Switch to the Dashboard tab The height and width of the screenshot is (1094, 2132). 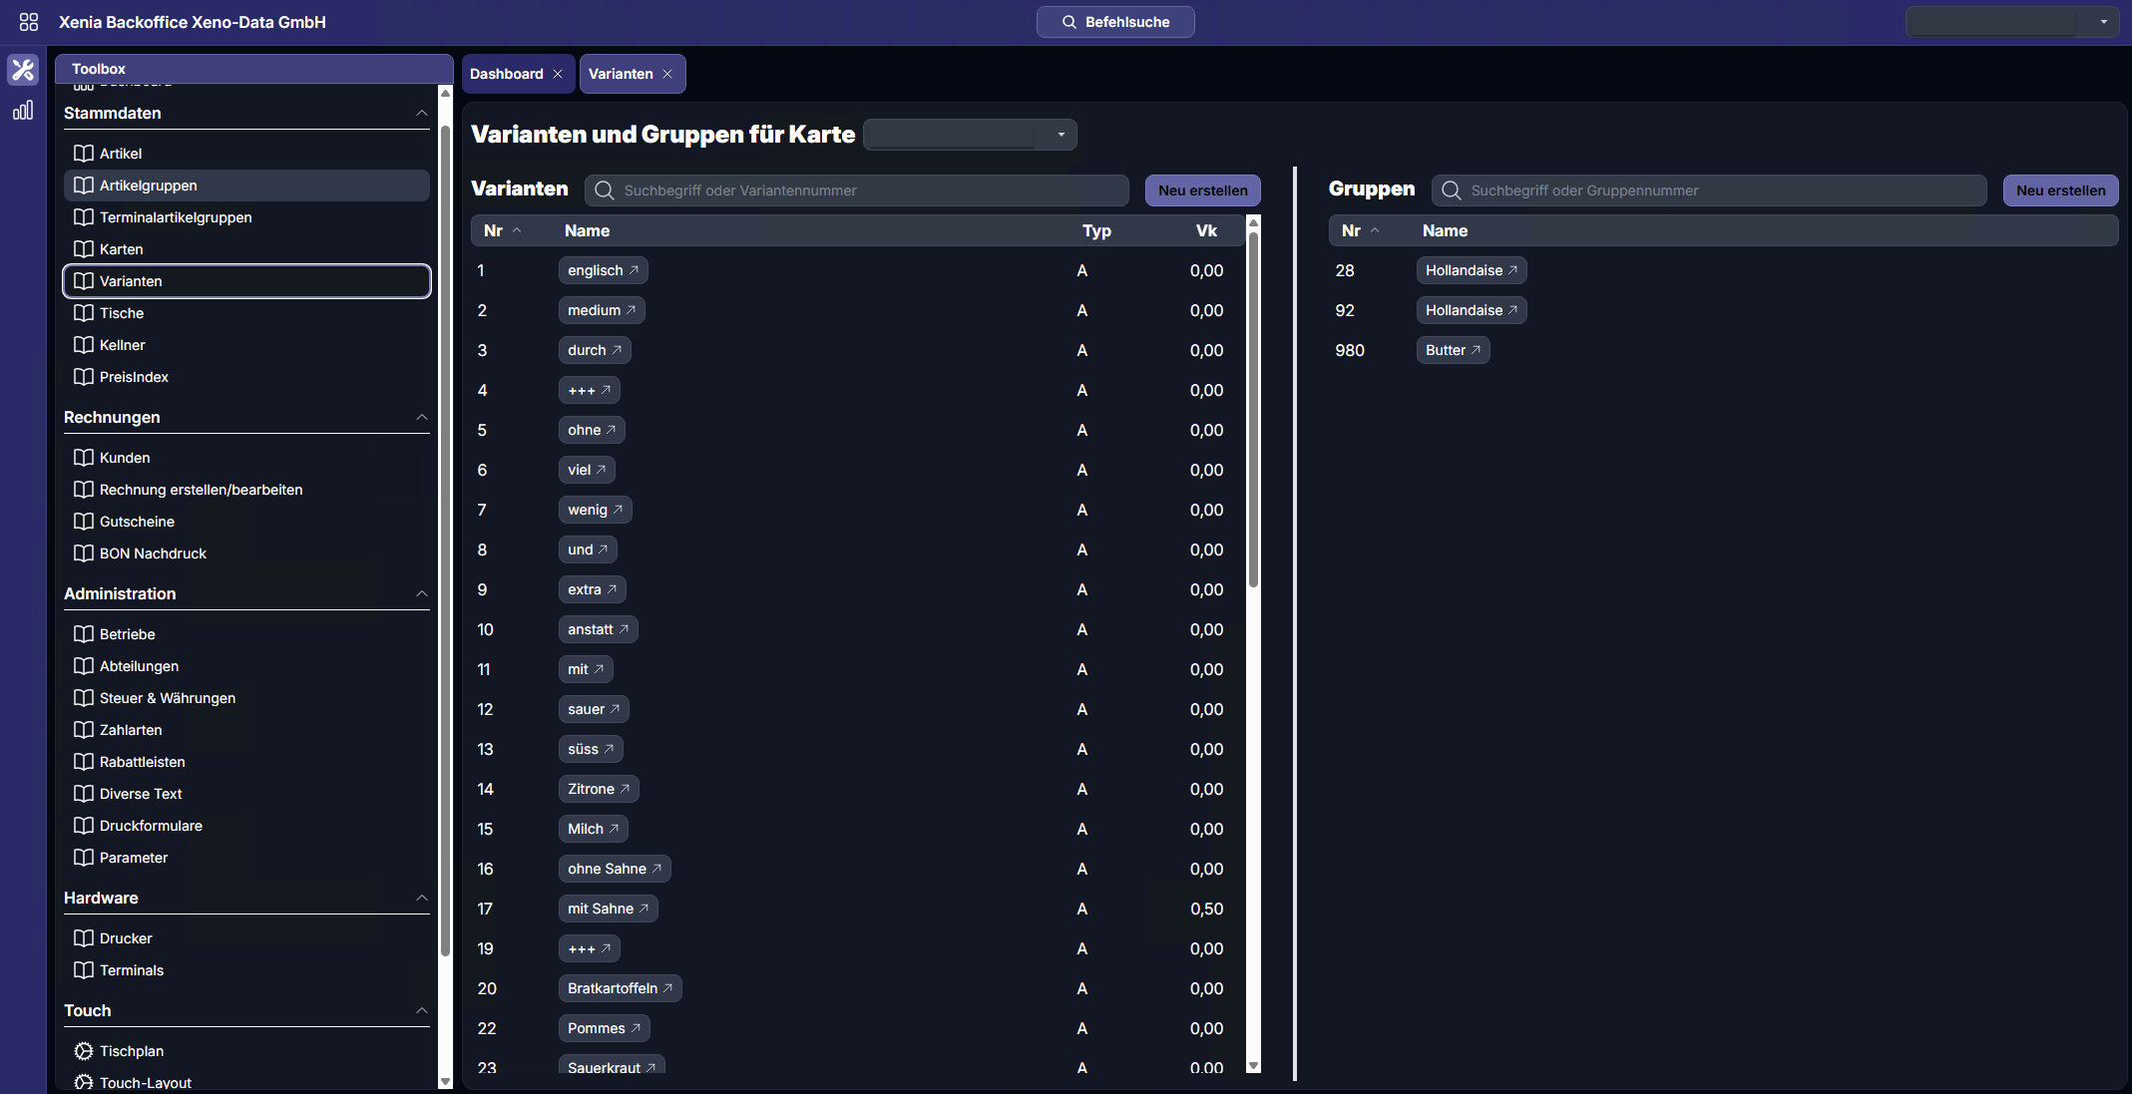point(507,74)
